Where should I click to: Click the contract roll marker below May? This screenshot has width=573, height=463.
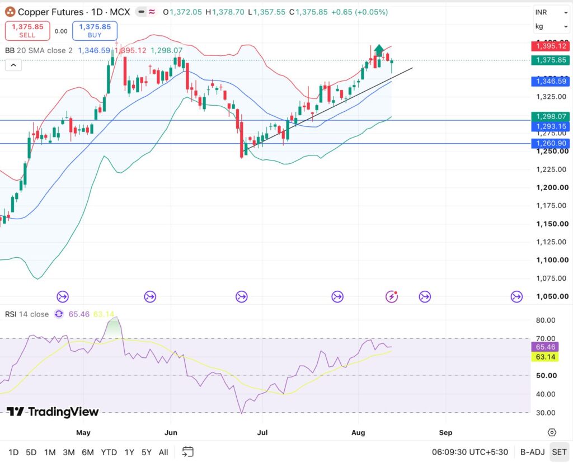pyautogui.click(x=63, y=296)
